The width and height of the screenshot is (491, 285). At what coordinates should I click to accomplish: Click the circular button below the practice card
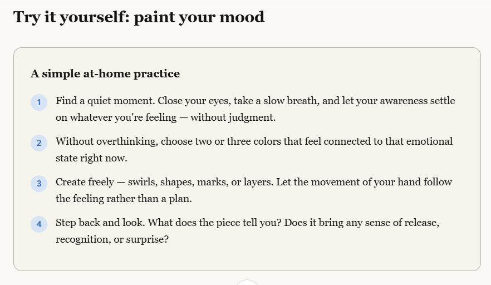click(x=247, y=283)
